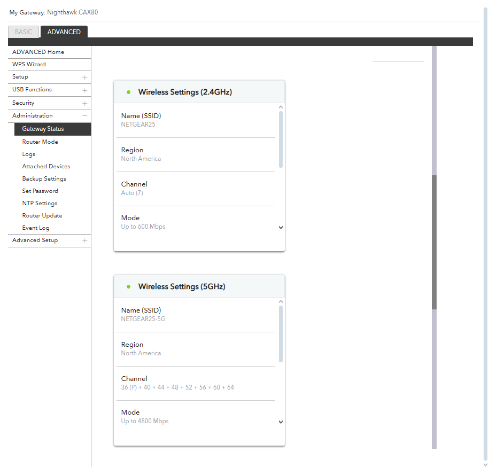Launch the WPS Wizard
The width and height of the screenshot is (489, 467).
tap(29, 64)
